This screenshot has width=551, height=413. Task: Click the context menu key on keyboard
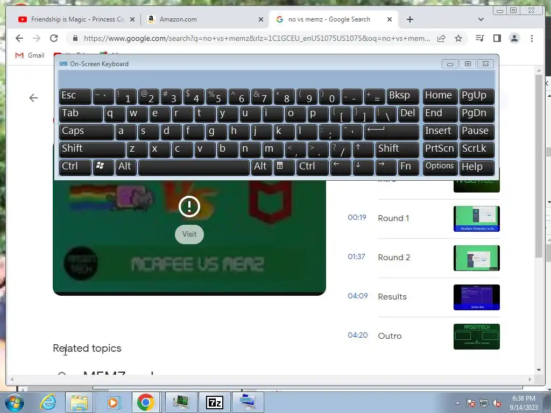284,167
